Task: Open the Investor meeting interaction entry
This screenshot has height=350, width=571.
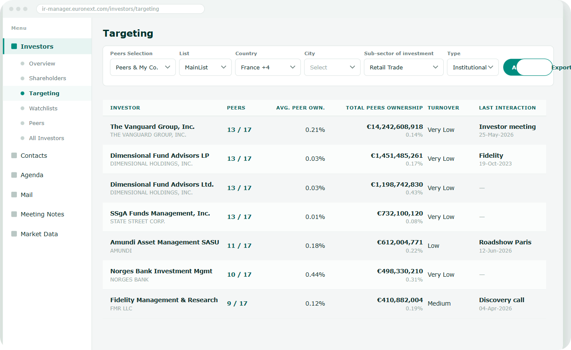Action: tap(507, 127)
